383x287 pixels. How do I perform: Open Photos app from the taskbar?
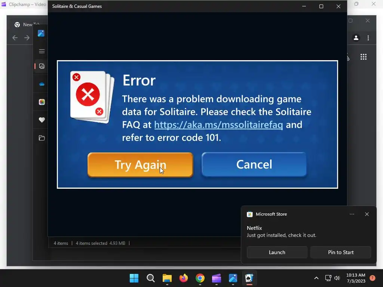pos(233,278)
